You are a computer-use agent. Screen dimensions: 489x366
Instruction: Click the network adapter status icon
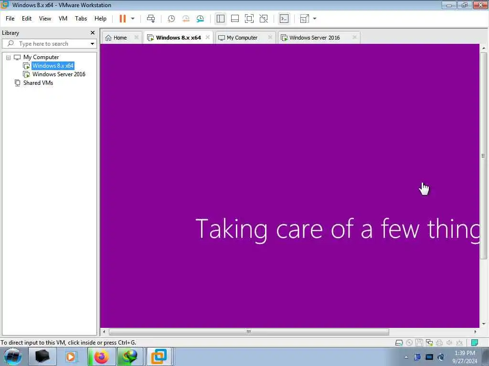click(x=429, y=343)
